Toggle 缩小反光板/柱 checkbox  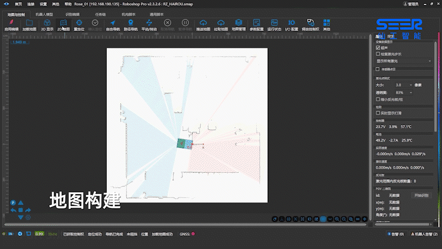(378, 99)
